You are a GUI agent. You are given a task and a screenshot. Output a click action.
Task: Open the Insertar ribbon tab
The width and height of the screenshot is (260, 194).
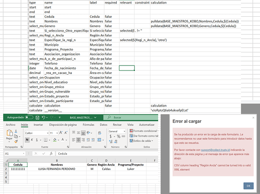coord(38,125)
